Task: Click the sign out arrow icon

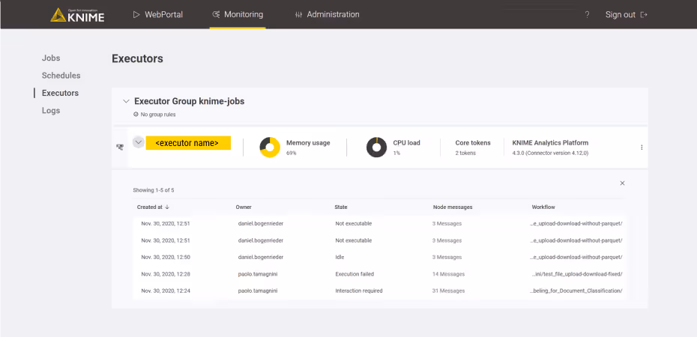Action: 644,15
